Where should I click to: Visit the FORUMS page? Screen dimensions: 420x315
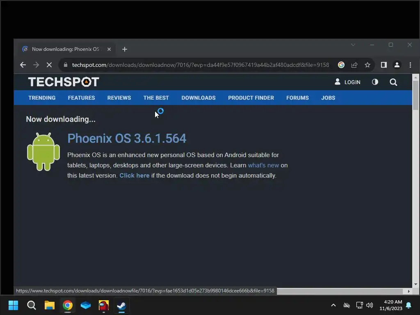click(x=298, y=98)
